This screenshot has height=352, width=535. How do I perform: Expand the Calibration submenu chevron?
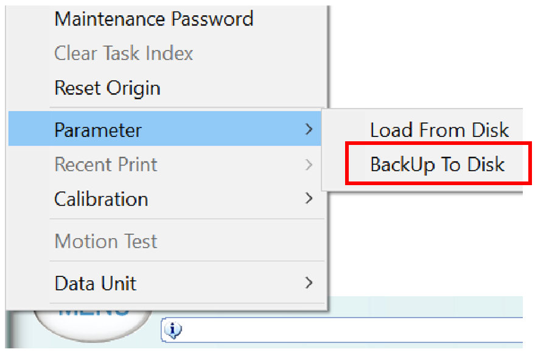pyautogui.click(x=309, y=199)
